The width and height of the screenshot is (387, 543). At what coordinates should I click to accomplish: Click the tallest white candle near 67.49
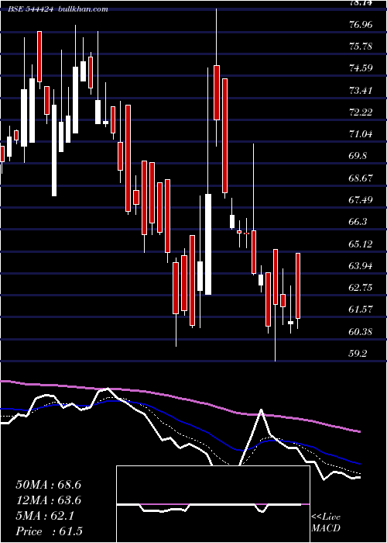coord(207,244)
